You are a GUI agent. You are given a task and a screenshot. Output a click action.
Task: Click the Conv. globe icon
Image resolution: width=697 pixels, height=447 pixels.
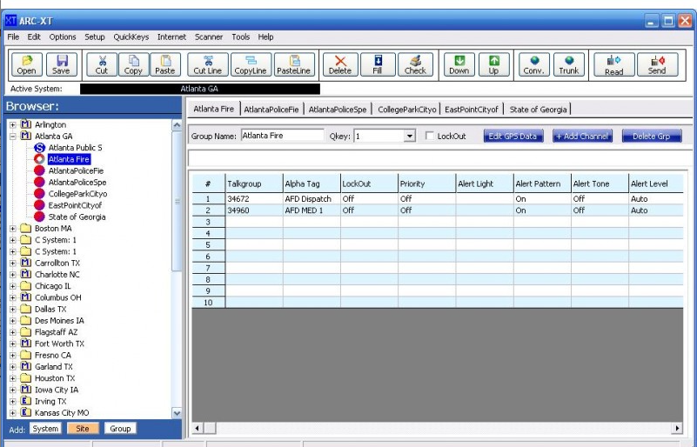pyautogui.click(x=534, y=60)
